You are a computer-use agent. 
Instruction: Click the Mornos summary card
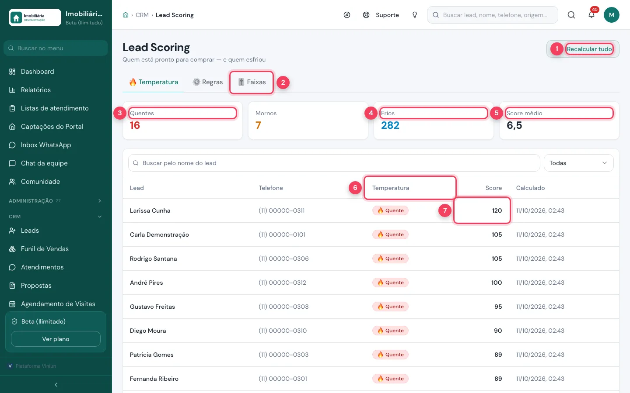tap(308, 121)
